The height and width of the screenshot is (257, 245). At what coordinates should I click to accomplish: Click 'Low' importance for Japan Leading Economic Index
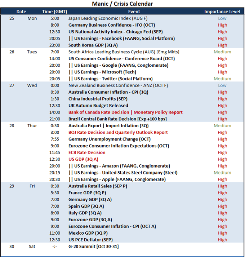222,18
